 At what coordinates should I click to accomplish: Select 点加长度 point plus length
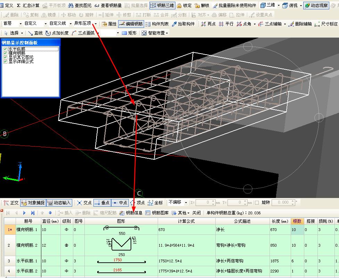(x=57, y=33)
